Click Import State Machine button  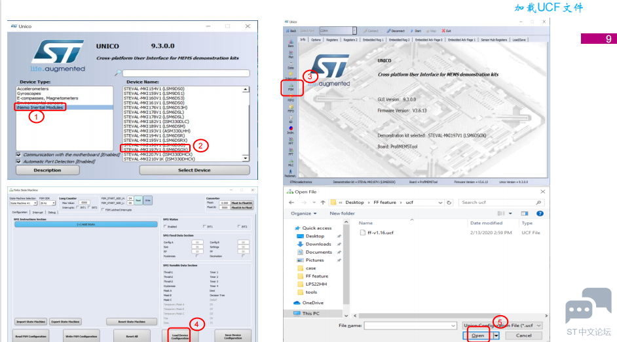pyautogui.click(x=31, y=322)
